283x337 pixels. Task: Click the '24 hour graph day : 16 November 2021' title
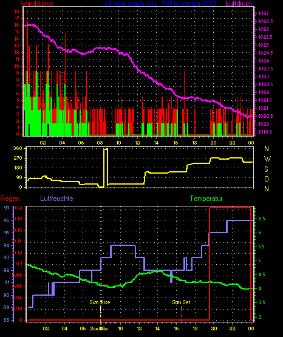click(160, 4)
